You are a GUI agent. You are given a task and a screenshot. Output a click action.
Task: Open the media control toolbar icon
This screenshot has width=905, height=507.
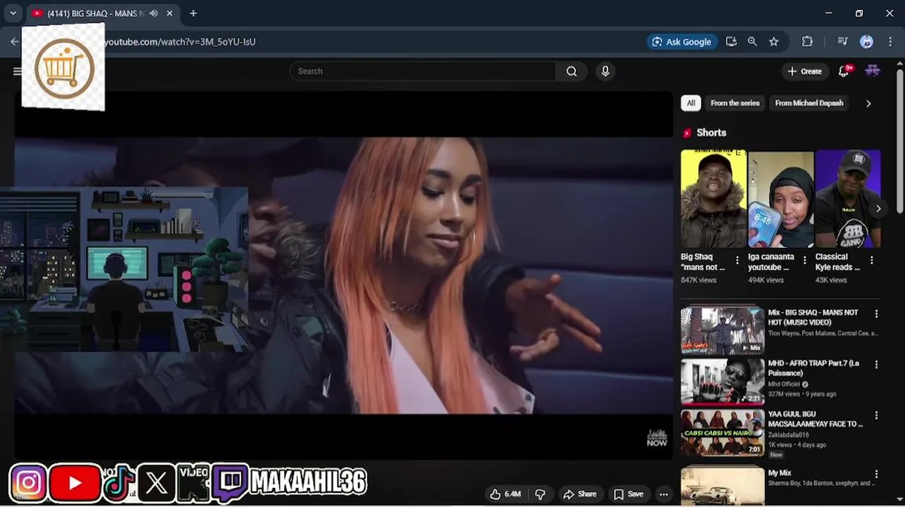[842, 42]
